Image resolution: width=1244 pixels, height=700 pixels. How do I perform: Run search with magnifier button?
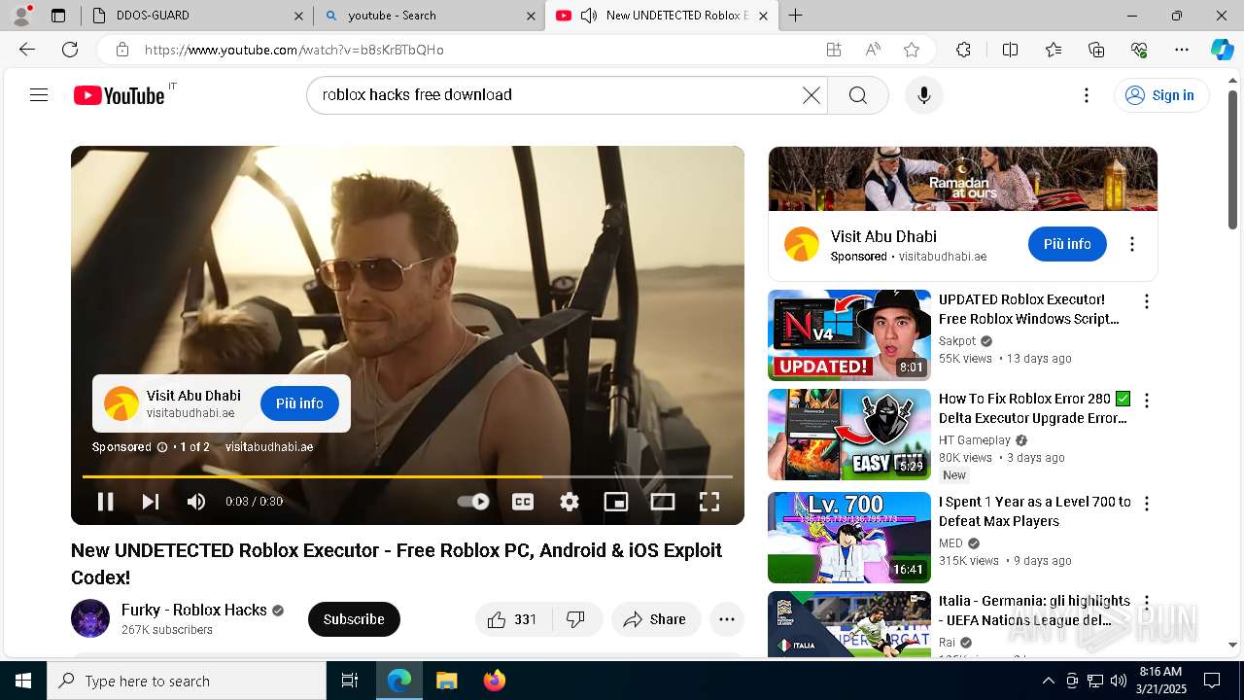(x=857, y=95)
